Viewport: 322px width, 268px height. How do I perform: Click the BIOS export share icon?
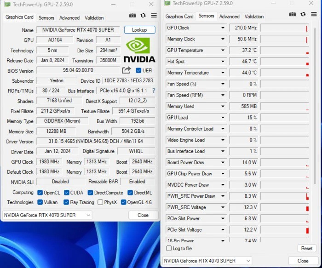(x=126, y=70)
